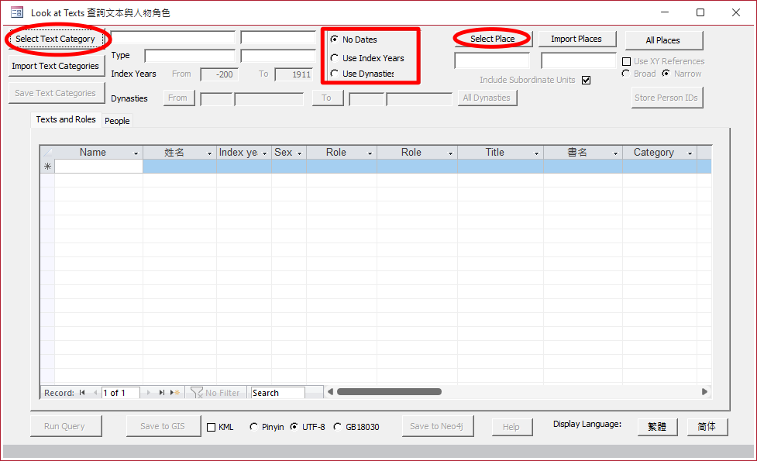The width and height of the screenshot is (757, 461).
Task: Toggle Include Subordinate Units checkbox
Action: [x=586, y=80]
